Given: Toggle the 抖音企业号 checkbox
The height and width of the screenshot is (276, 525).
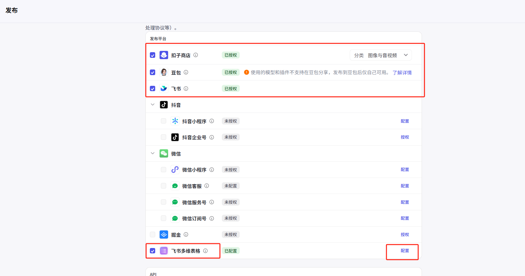Looking at the screenshot, I should pyautogui.click(x=164, y=137).
